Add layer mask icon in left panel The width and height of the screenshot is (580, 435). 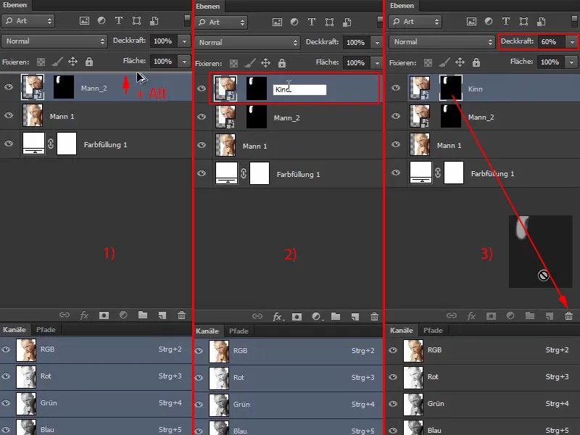(104, 315)
